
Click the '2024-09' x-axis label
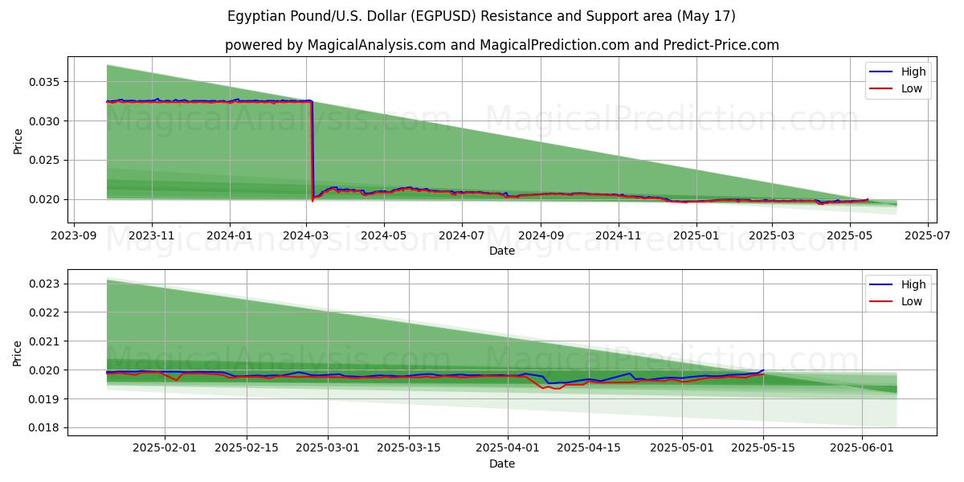[x=540, y=236]
